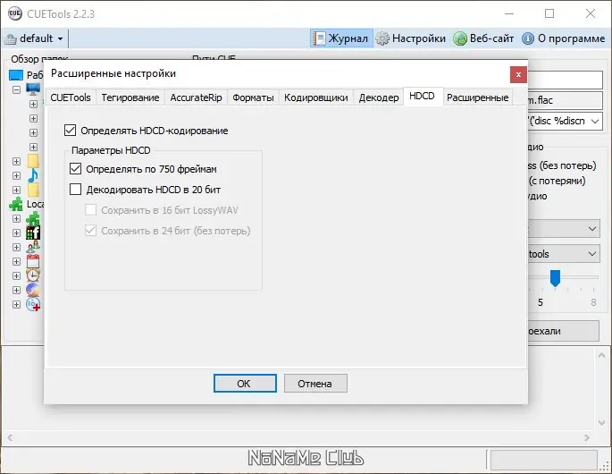Expand the node beside the red-plus disc icon
The image size is (612, 474).
tap(16, 304)
